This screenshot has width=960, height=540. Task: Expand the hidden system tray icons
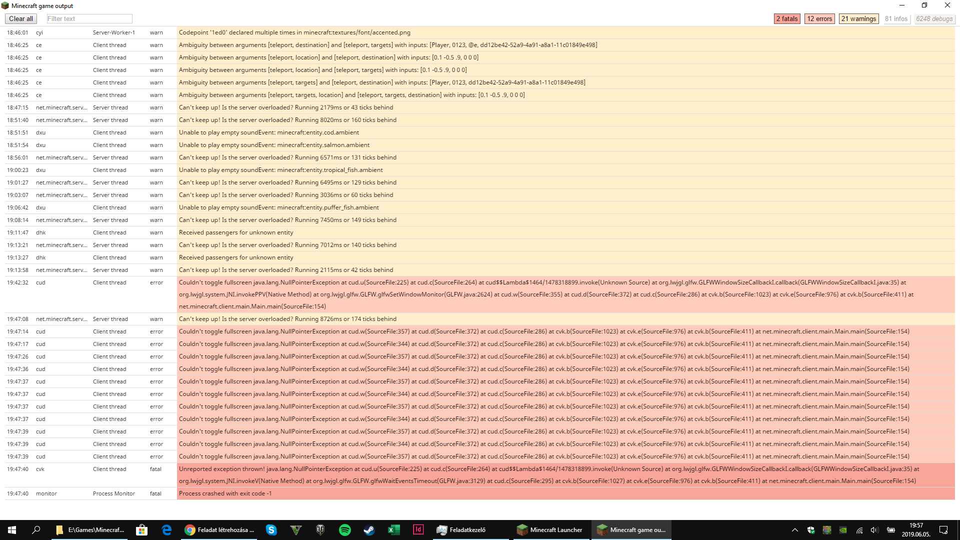[x=794, y=530]
